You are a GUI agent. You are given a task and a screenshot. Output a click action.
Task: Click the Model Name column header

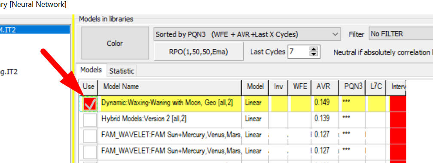click(x=170, y=87)
